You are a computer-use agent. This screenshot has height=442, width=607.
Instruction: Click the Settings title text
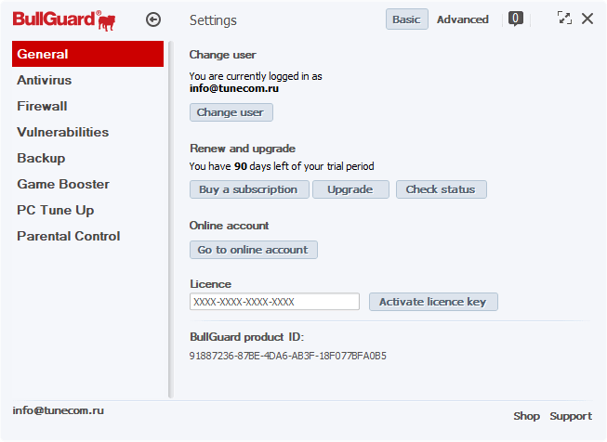[x=213, y=20]
